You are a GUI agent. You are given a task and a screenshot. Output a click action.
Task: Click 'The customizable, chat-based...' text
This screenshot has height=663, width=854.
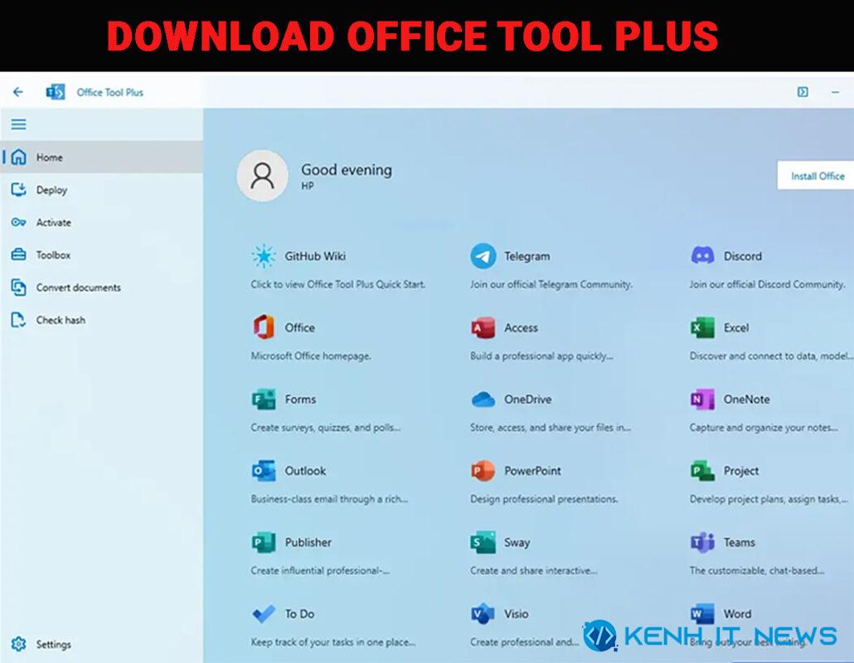pos(756,570)
